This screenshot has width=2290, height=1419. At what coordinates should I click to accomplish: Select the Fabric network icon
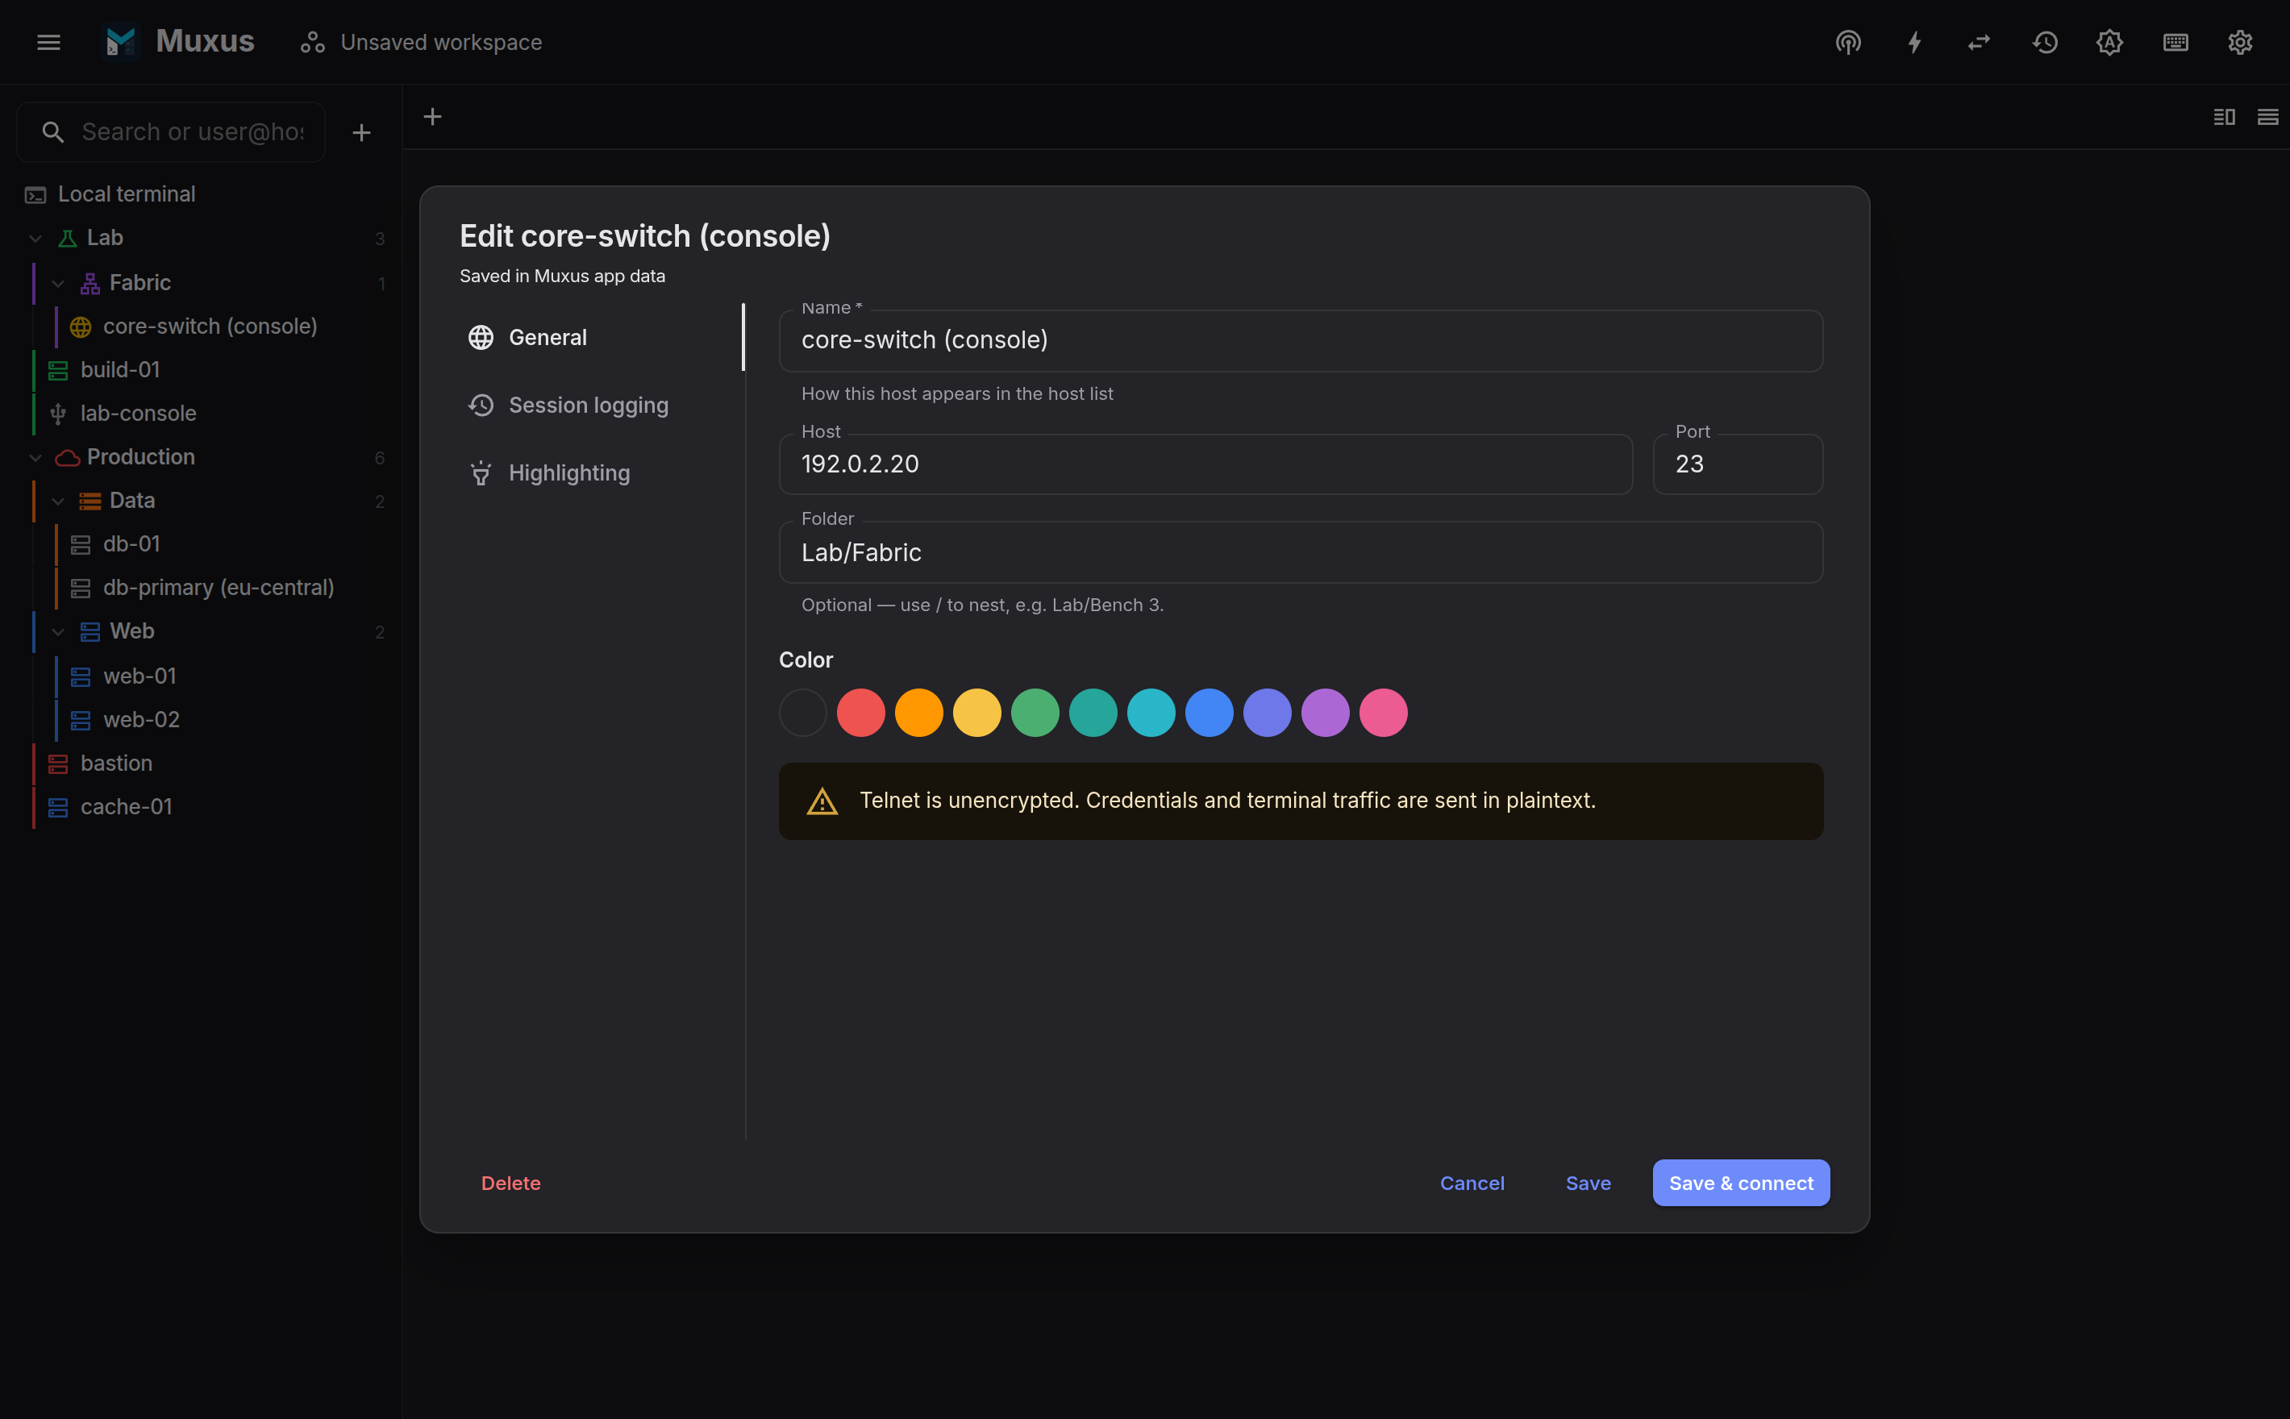90,284
